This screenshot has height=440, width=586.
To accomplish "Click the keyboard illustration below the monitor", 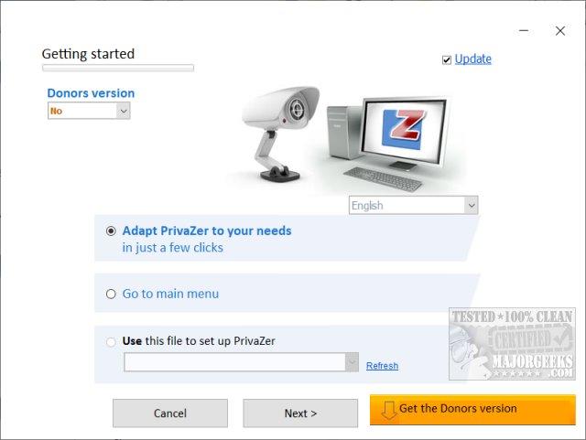I will click(383, 179).
